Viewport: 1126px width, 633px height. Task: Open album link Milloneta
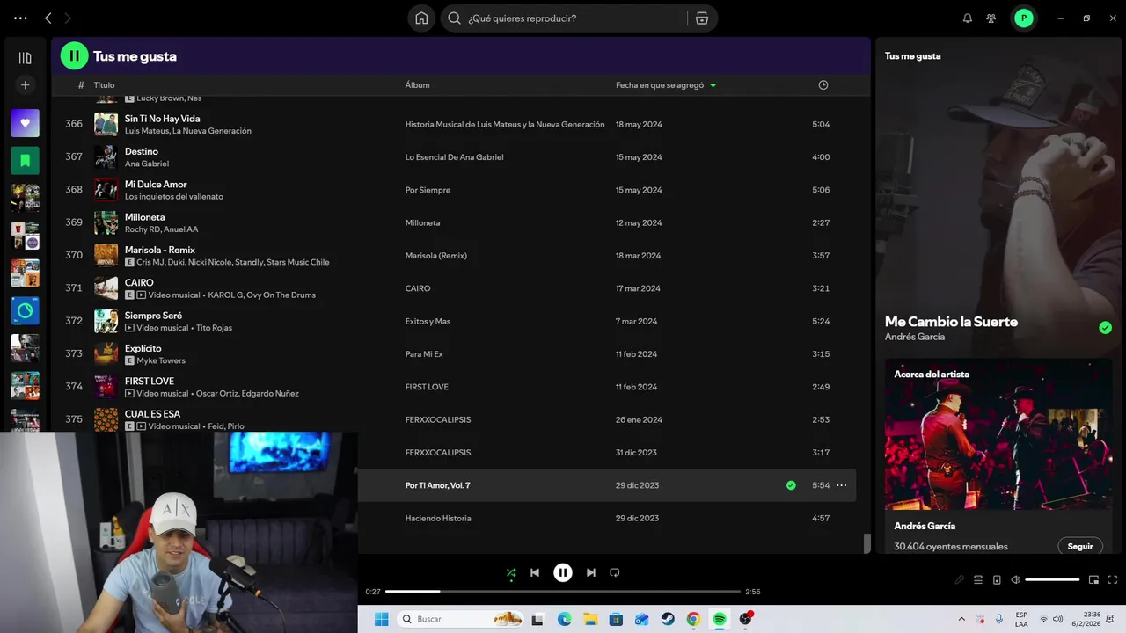pyautogui.click(x=422, y=222)
